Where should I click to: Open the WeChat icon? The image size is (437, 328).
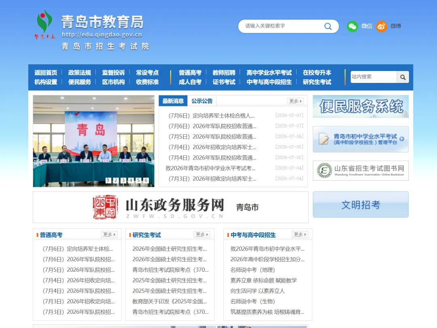click(352, 26)
